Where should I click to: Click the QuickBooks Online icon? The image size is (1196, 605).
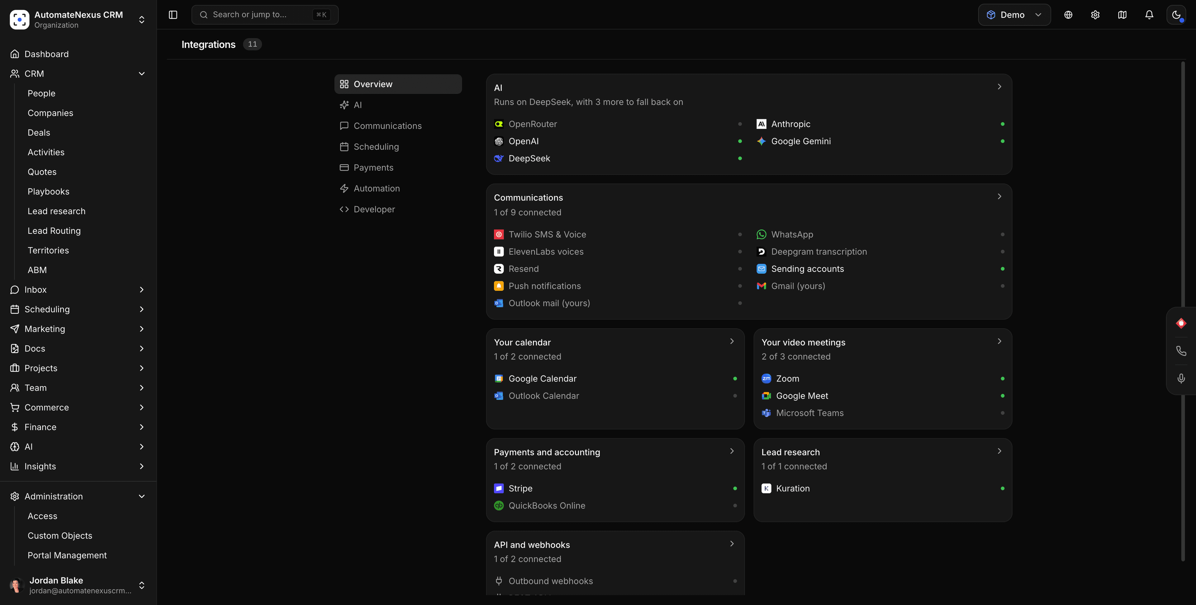pyautogui.click(x=499, y=506)
